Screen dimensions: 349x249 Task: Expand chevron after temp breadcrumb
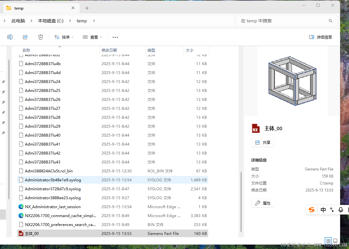pyautogui.click(x=94, y=21)
